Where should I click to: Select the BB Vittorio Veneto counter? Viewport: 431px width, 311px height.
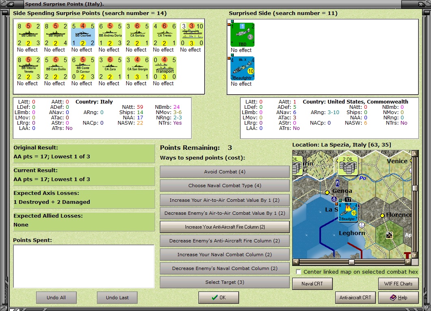click(28, 68)
